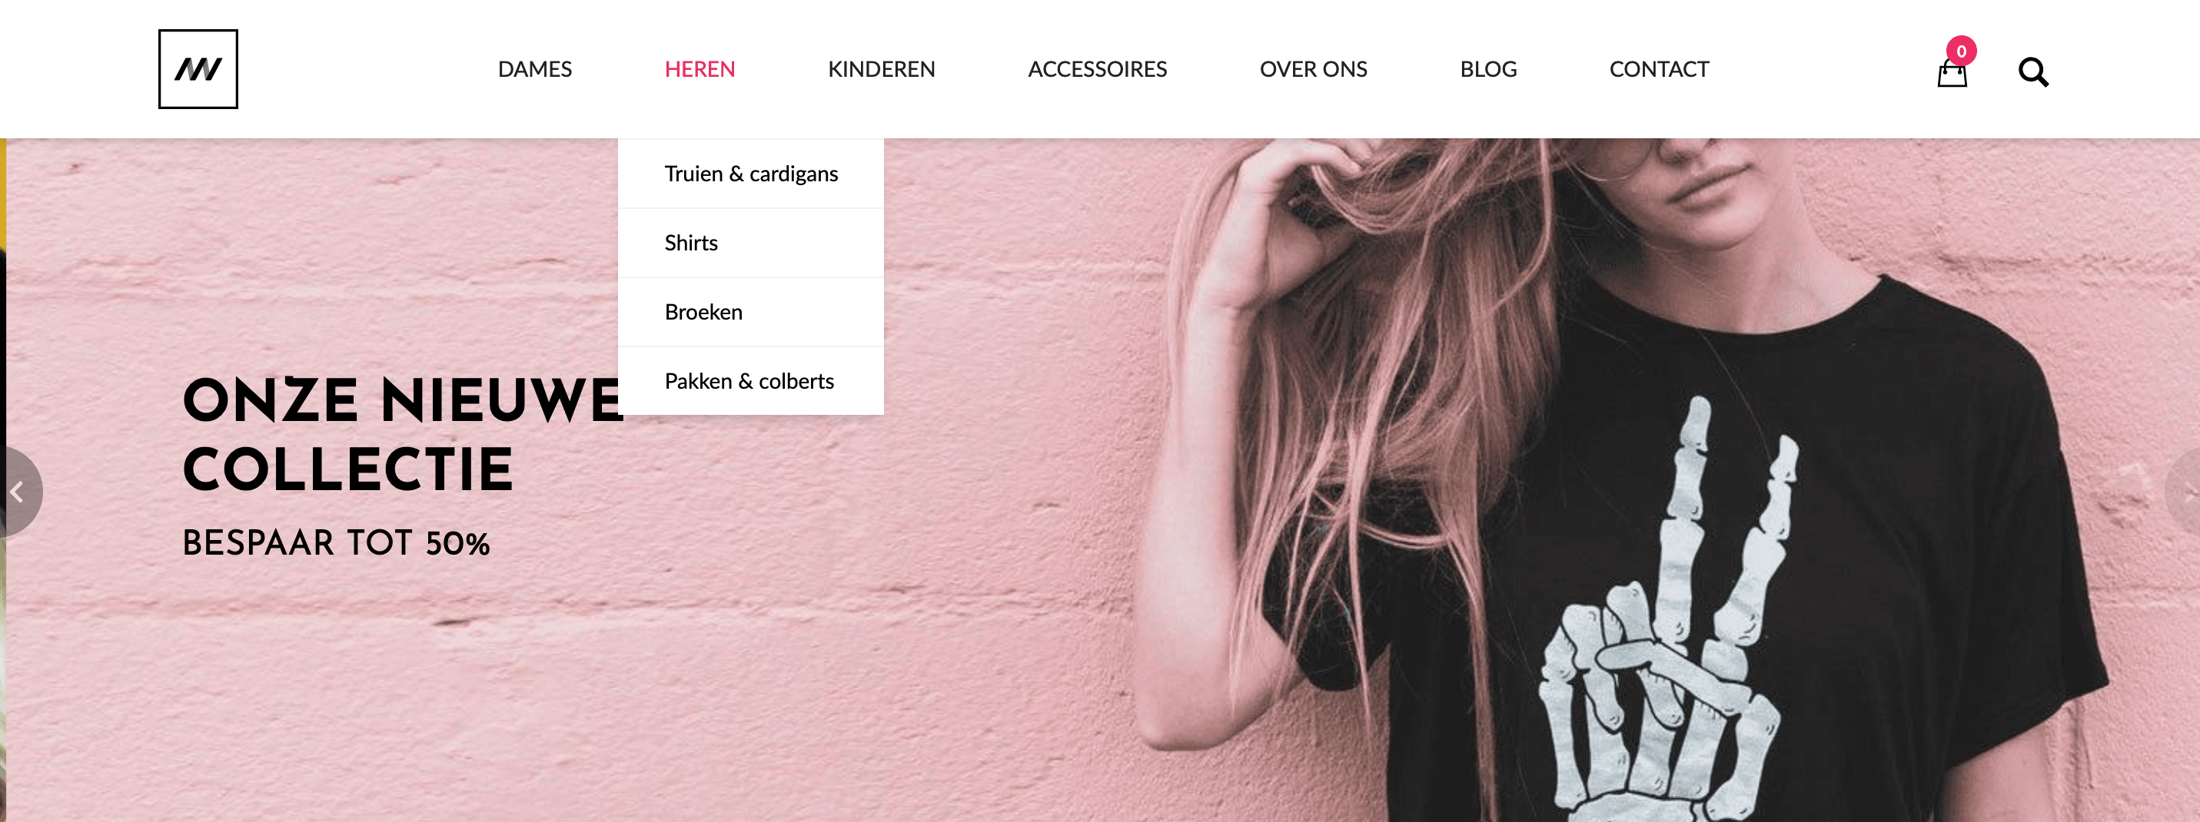Open the Kinderen category
This screenshot has width=2200, height=822.
[882, 69]
